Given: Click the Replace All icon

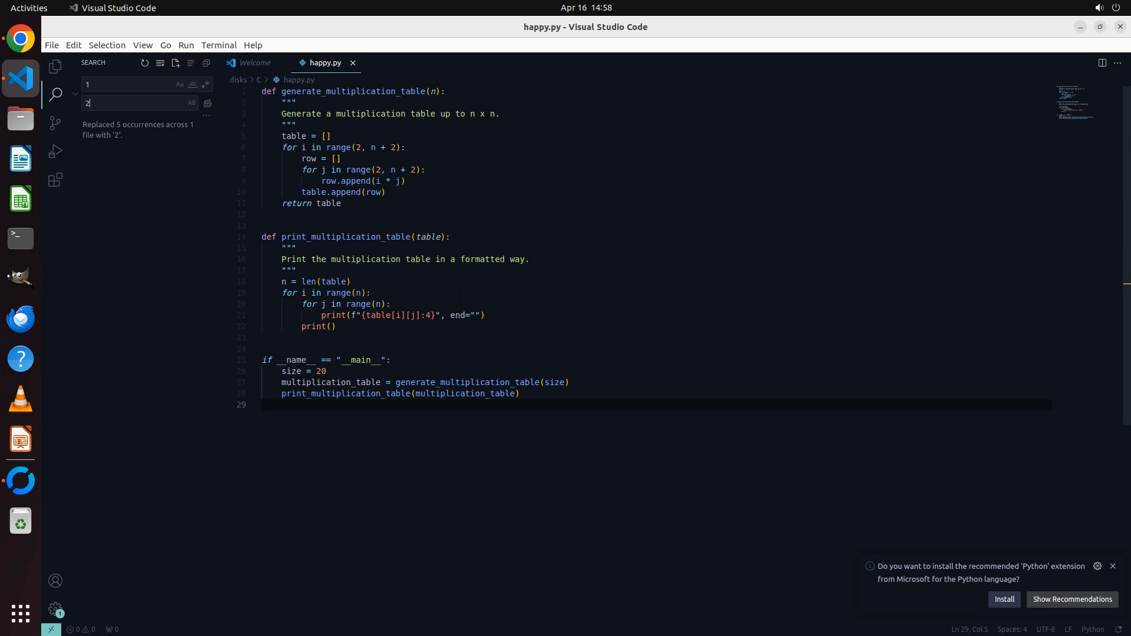Looking at the screenshot, I should click(207, 104).
